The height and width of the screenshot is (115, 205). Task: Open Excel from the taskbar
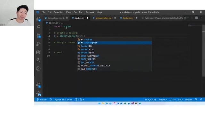tap(125, 103)
